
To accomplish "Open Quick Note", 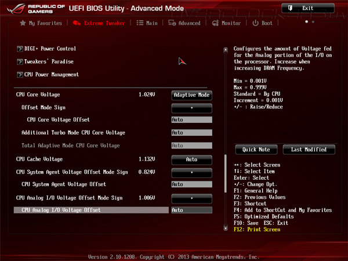I will tap(256, 150).
